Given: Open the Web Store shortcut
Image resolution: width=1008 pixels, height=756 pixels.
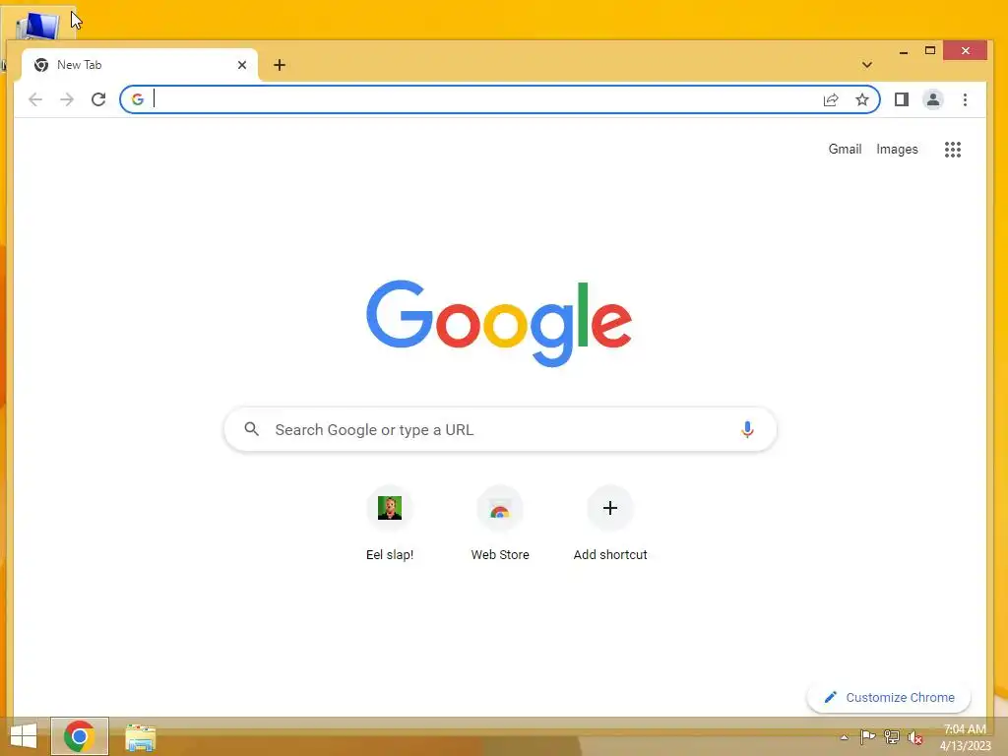Looking at the screenshot, I should coord(500,524).
